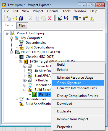Open the View menu
This screenshot has width=108, height=131.
pos(25,11)
